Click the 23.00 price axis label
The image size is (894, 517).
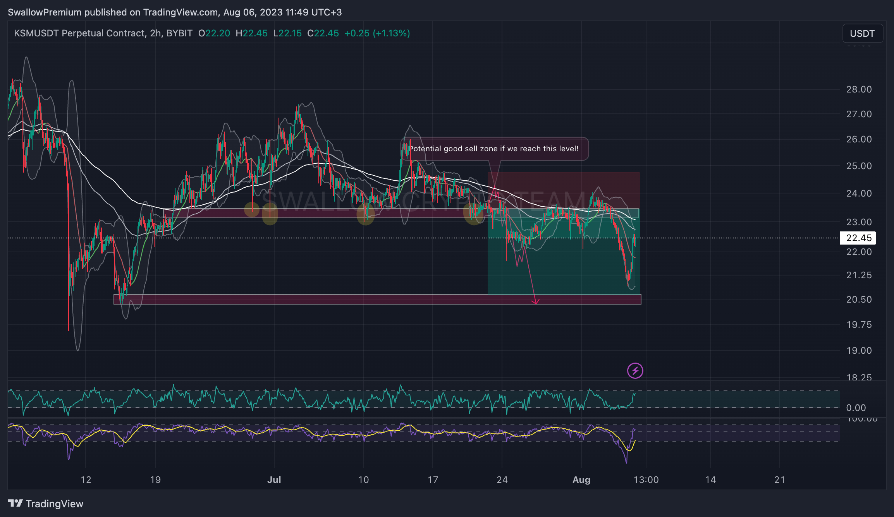point(859,222)
